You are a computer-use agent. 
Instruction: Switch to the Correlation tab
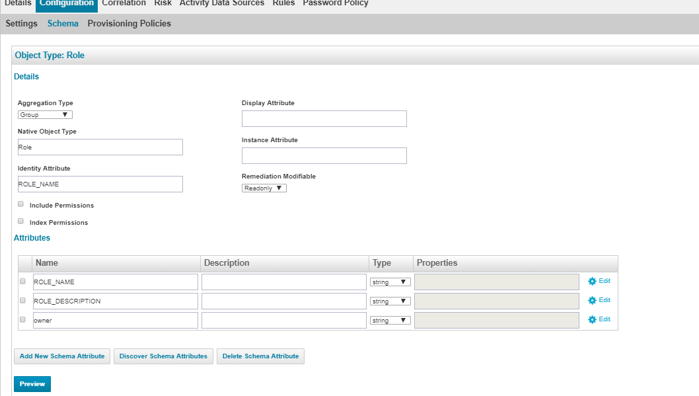coord(124,3)
